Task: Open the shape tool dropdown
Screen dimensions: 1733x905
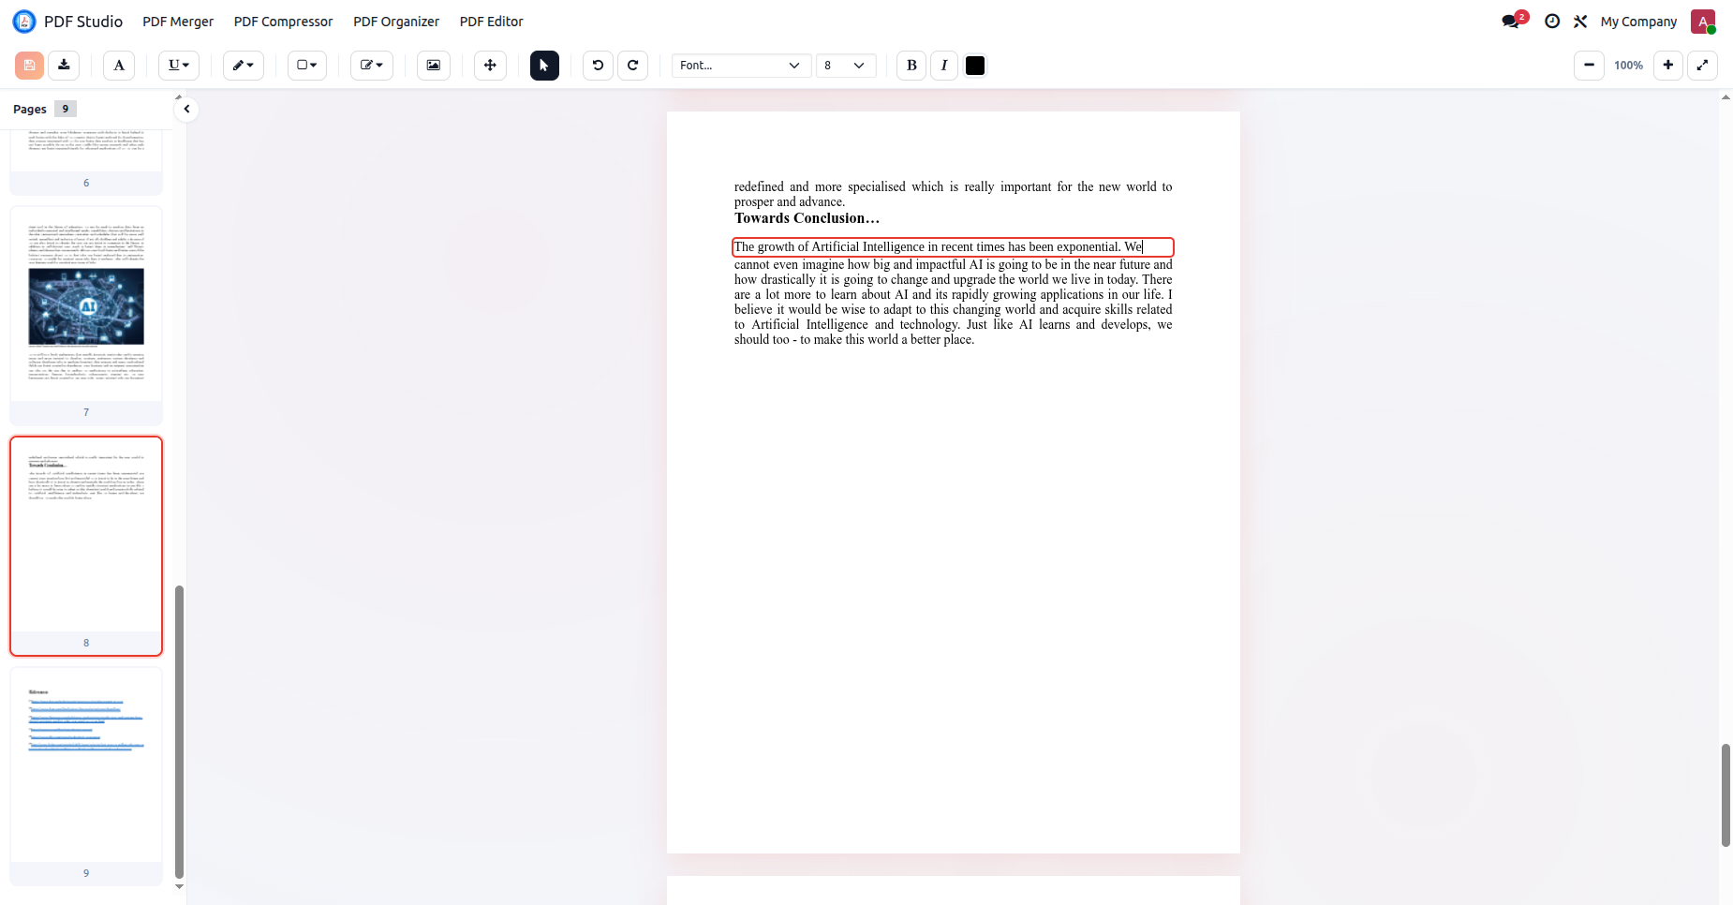Action: [x=307, y=66]
